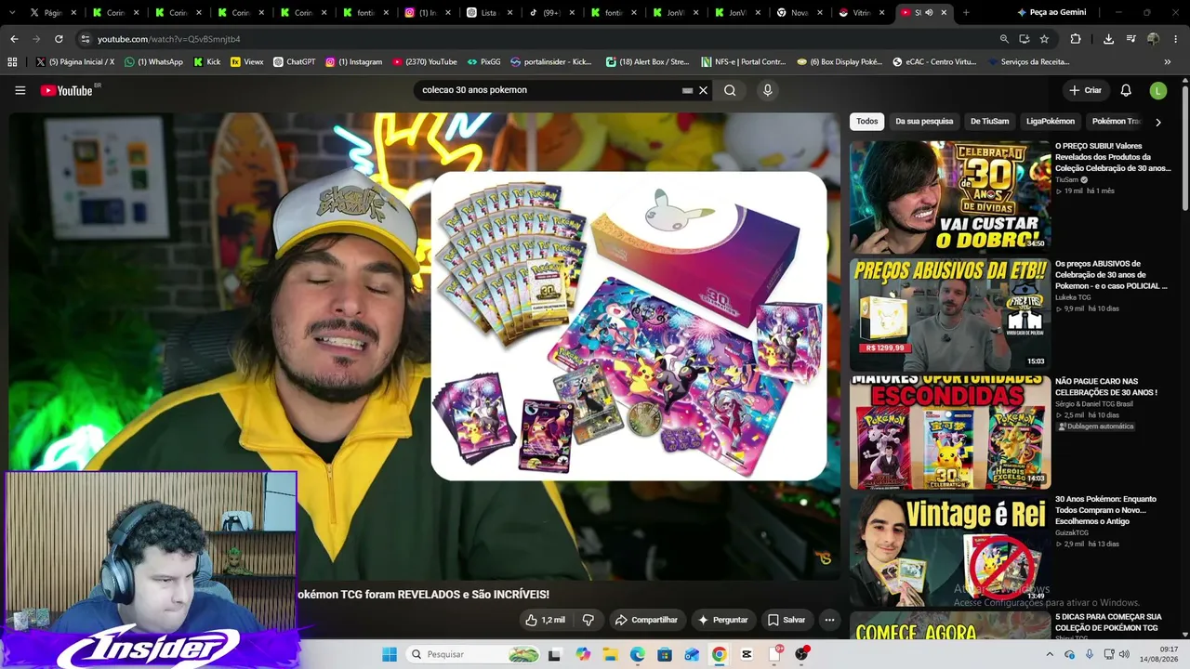Dislike the video with thumbs down
This screenshot has height=669, width=1190.
588,620
